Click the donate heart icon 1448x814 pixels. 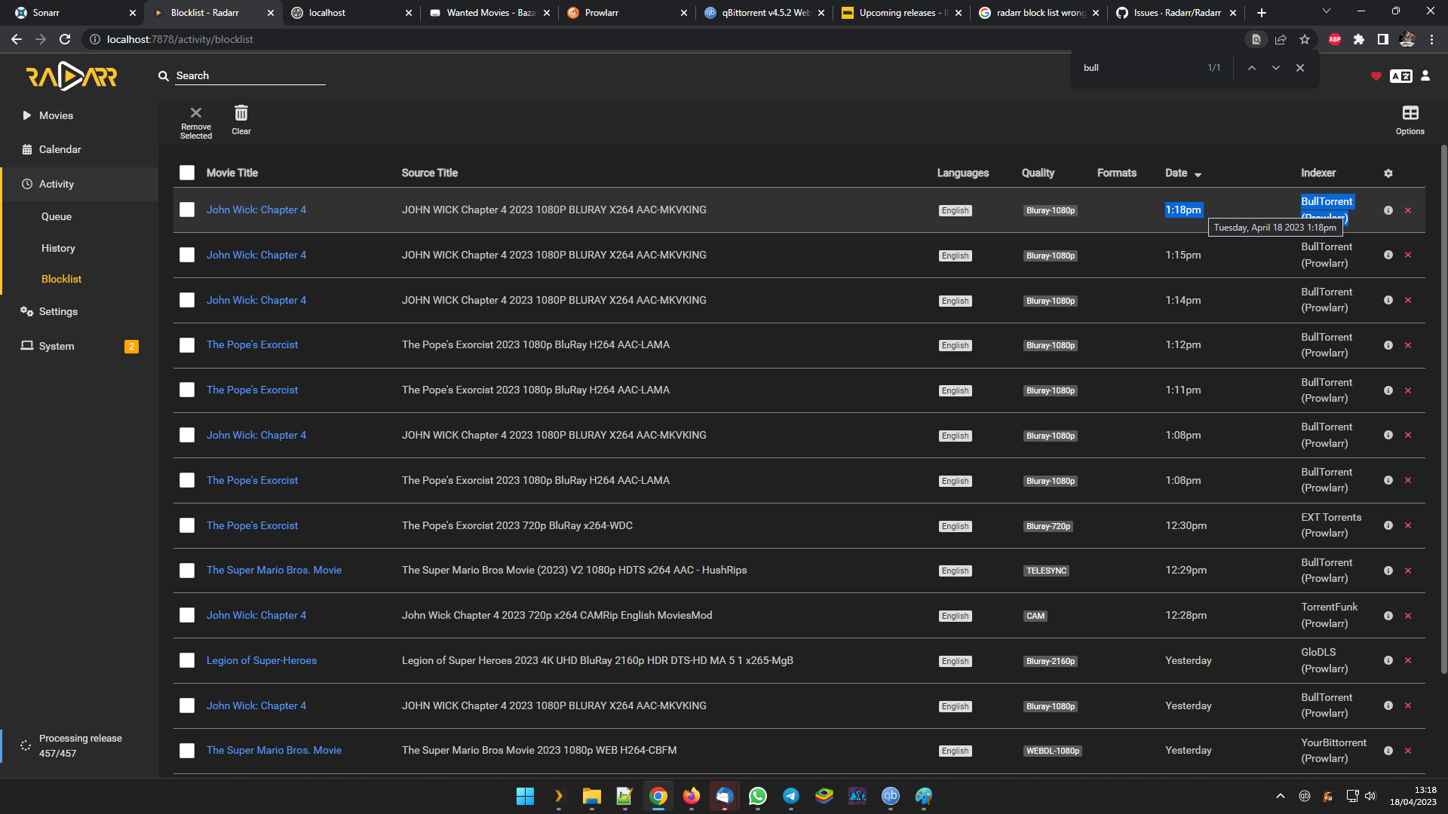click(x=1376, y=76)
